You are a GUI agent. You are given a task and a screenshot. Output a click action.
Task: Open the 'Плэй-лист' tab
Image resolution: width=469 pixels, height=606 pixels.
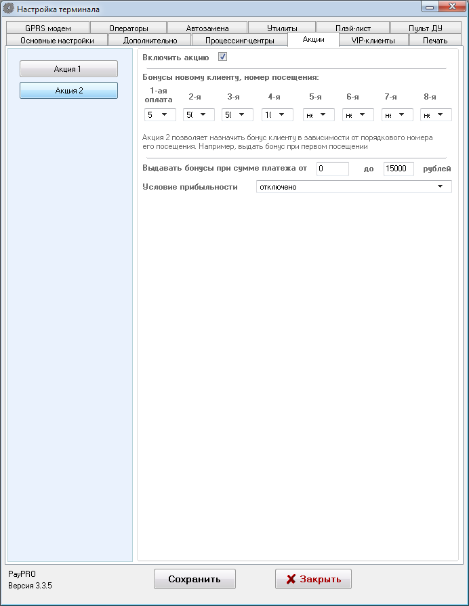tap(352, 28)
